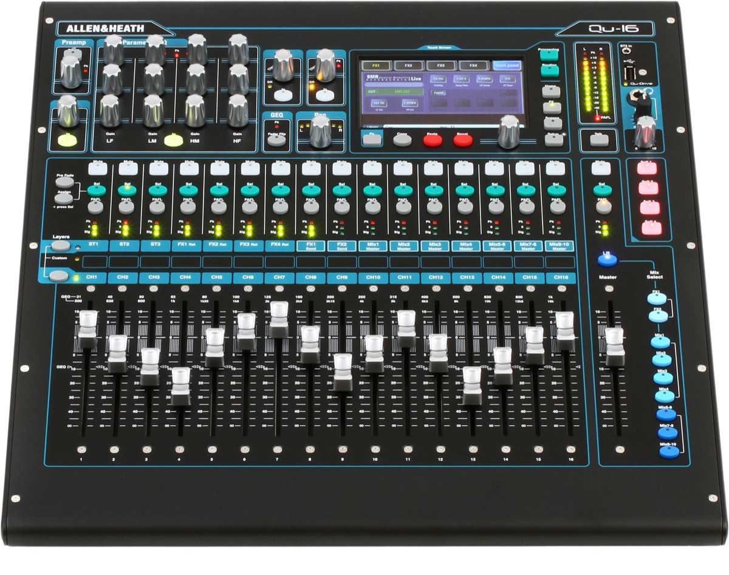
Task: Select the Routing key
Action: pyautogui.click(x=549, y=70)
